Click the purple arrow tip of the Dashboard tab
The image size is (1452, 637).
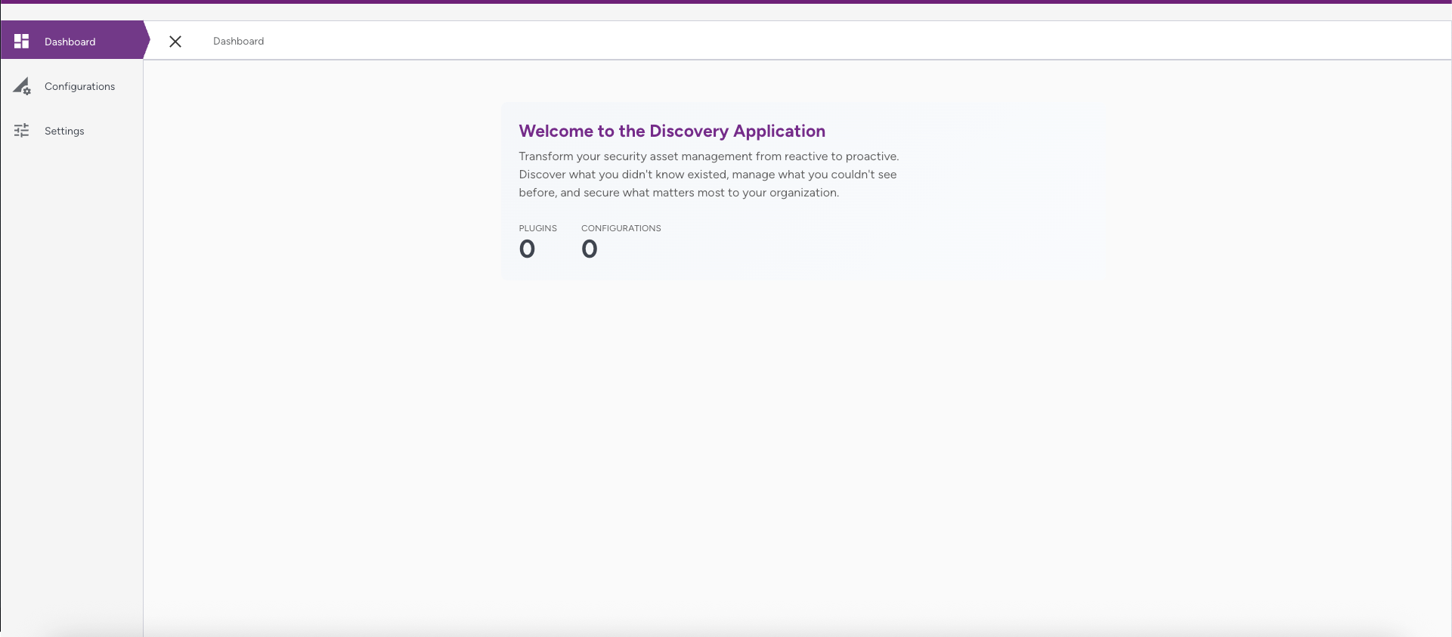pos(146,41)
